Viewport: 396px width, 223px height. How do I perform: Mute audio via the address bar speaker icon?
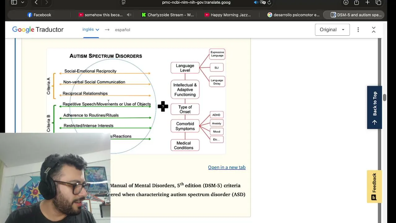pyautogui.click(x=256, y=2)
